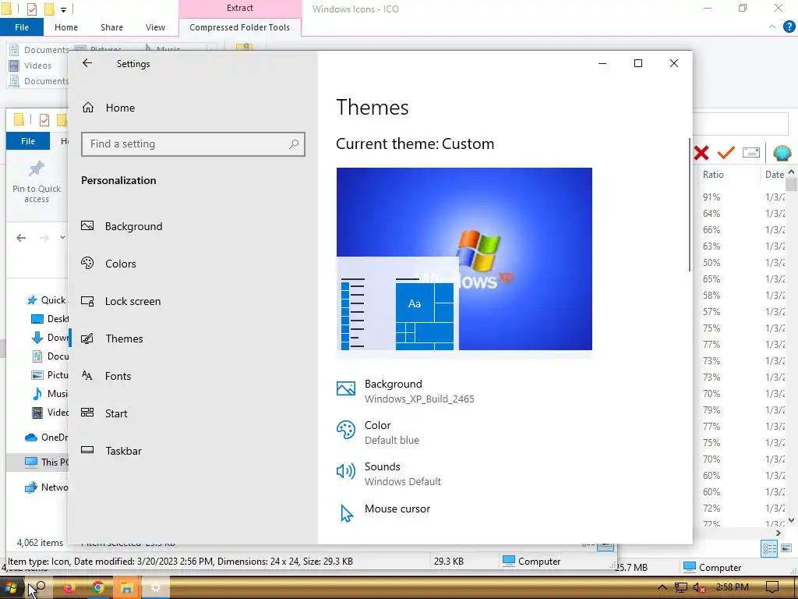Open the recent locations dropdown in Explorer

62,237
